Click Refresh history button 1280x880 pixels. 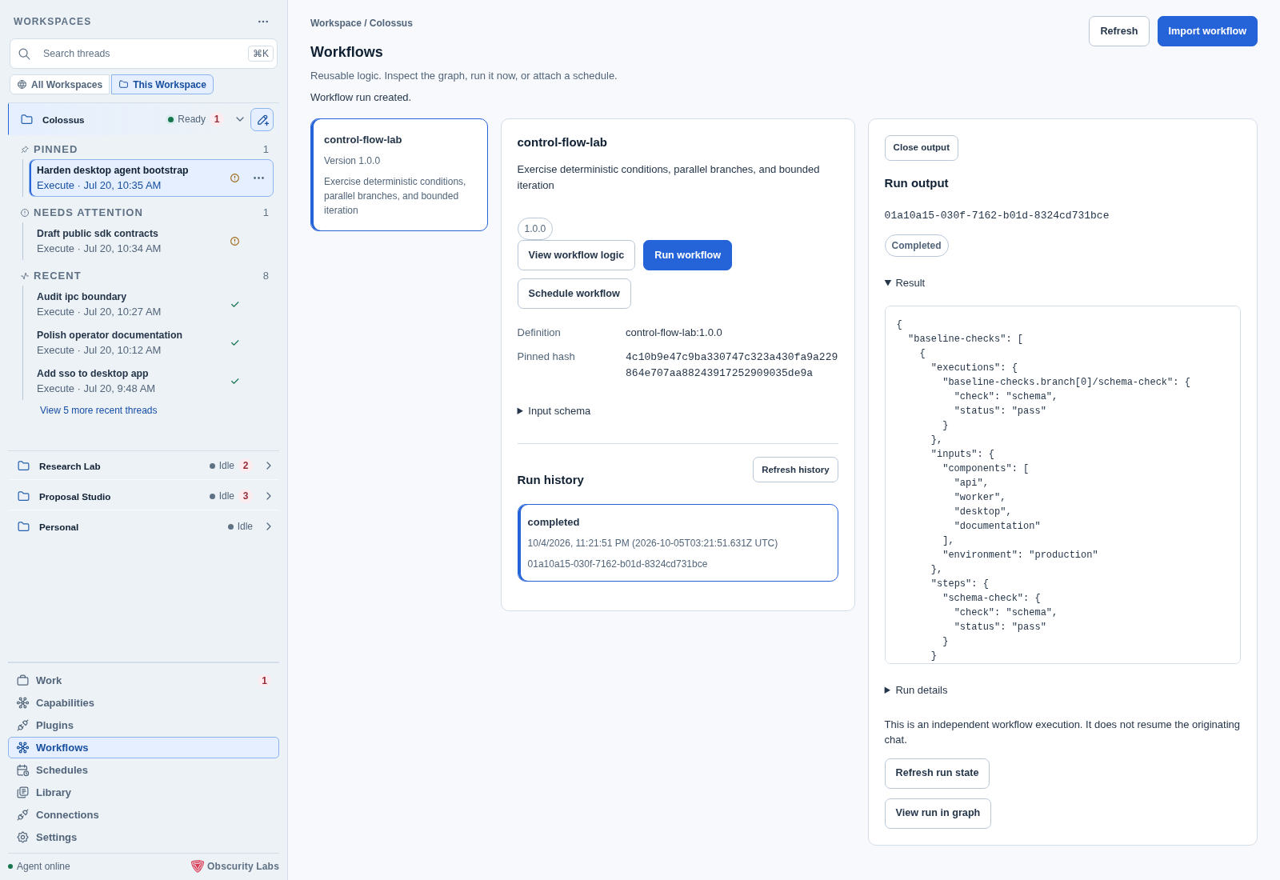[795, 470]
